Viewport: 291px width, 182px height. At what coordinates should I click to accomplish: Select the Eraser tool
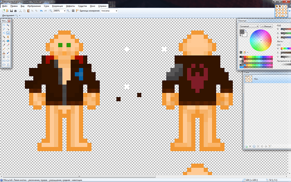8,45
